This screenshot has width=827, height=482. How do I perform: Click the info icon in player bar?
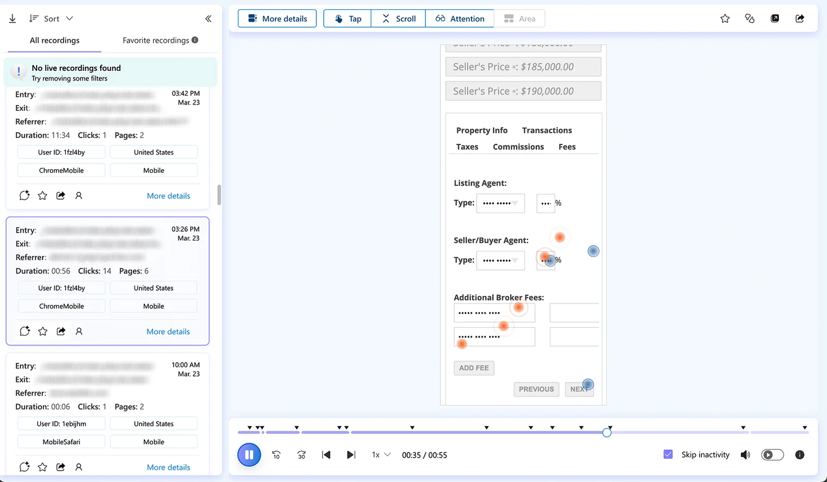(799, 455)
